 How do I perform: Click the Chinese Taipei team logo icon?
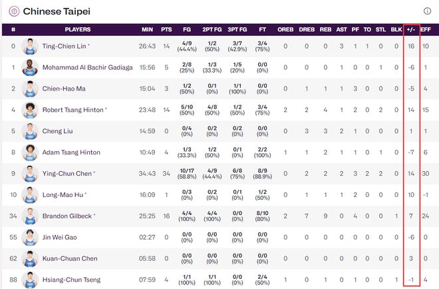point(13,11)
